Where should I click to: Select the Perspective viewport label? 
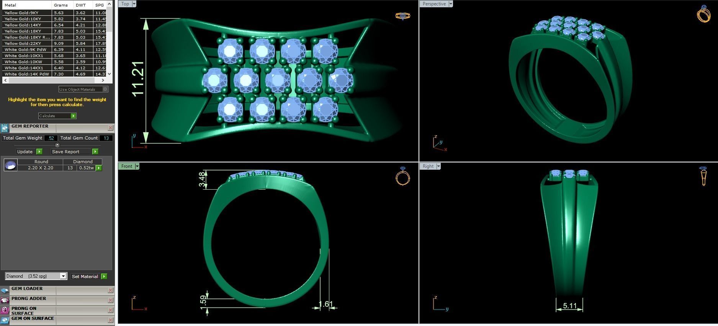click(434, 4)
